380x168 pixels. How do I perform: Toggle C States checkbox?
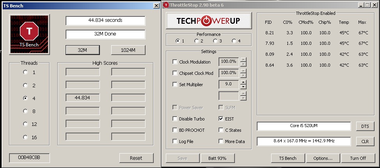tap(221, 130)
